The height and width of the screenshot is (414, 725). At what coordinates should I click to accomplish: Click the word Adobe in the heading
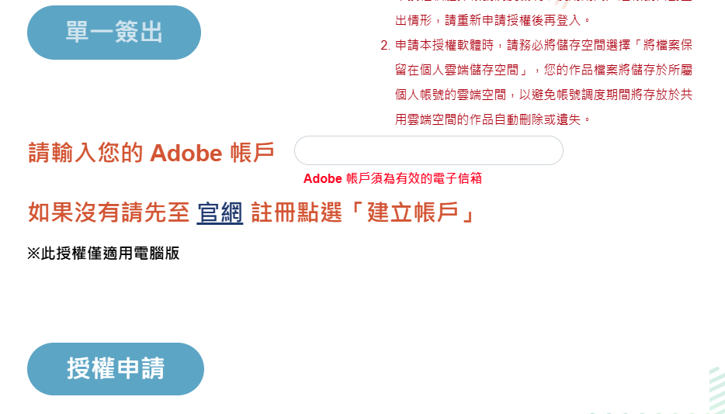click(x=186, y=153)
